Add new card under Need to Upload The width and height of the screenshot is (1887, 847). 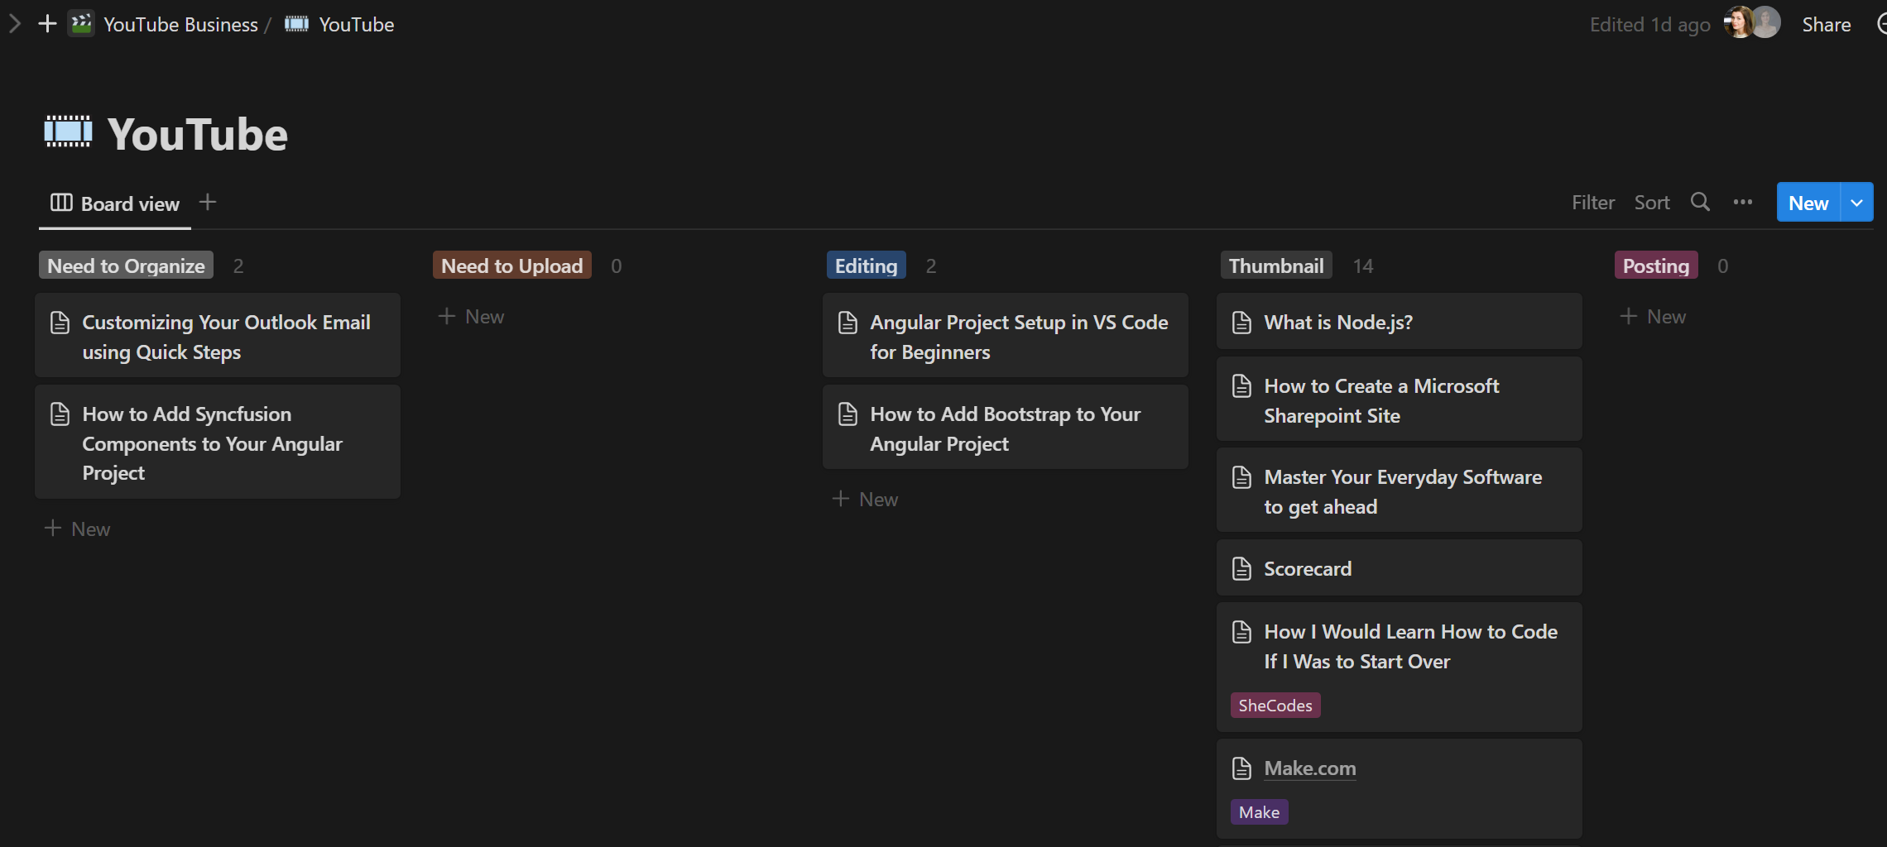[471, 317]
